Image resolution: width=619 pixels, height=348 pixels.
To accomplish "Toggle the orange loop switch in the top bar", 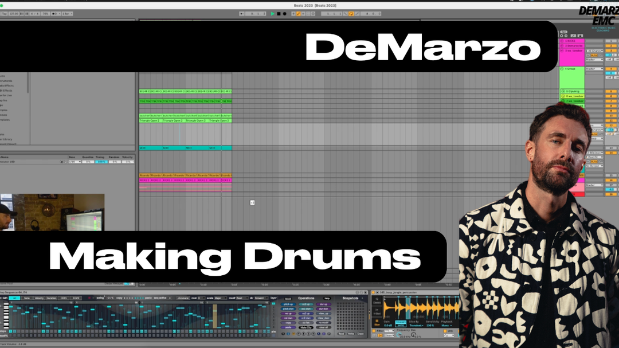I will tap(351, 13).
